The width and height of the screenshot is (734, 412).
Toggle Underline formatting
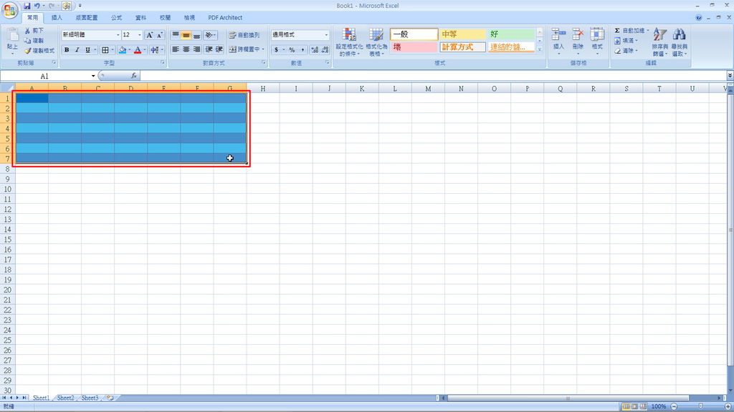tap(87, 50)
